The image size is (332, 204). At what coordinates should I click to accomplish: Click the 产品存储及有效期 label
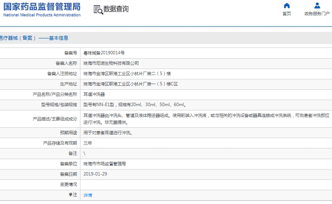point(60,143)
